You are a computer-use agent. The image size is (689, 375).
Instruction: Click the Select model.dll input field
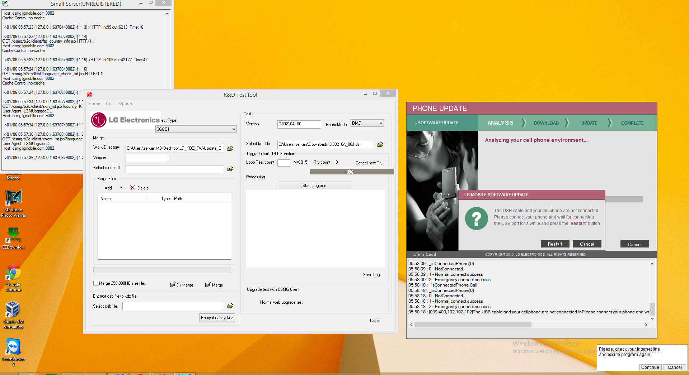(174, 169)
